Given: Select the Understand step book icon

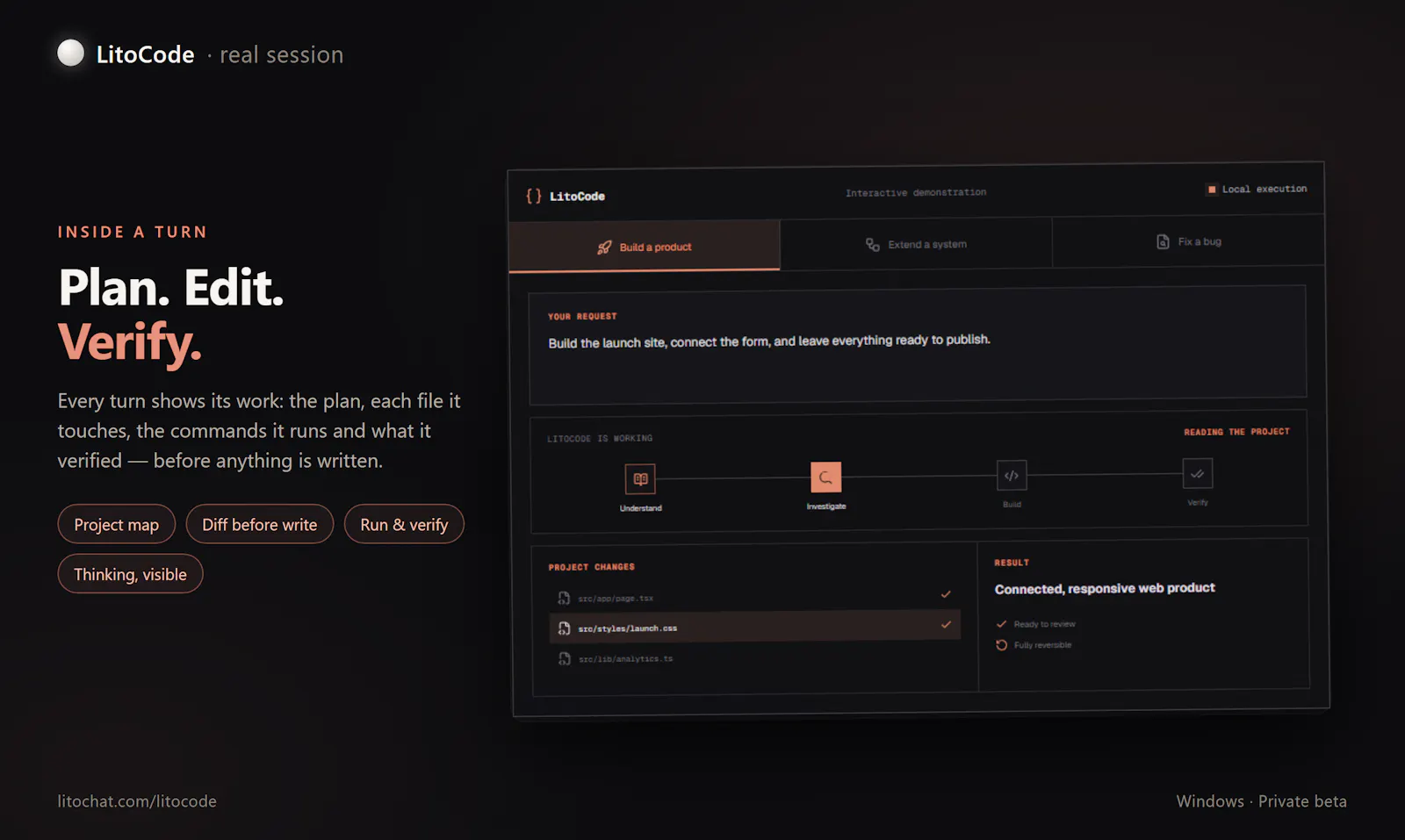Looking at the screenshot, I should pos(640,479).
